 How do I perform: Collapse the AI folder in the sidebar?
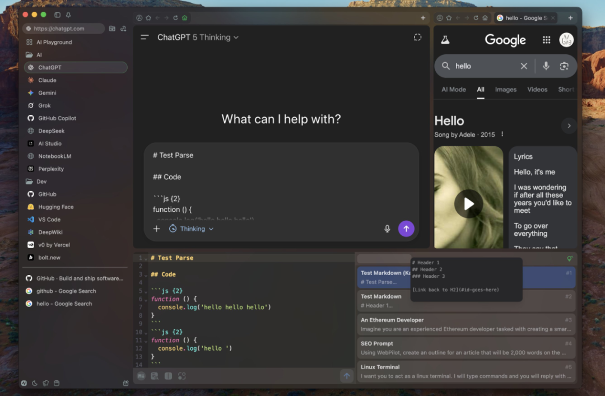click(x=76, y=55)
